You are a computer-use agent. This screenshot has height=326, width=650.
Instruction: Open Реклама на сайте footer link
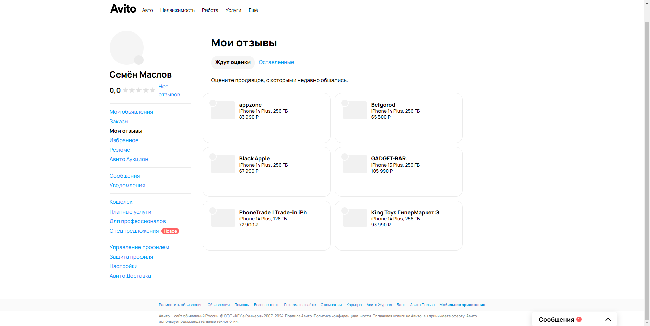coord(300,305)
